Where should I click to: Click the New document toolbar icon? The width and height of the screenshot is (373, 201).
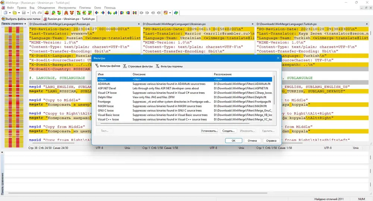click(5, 13)
